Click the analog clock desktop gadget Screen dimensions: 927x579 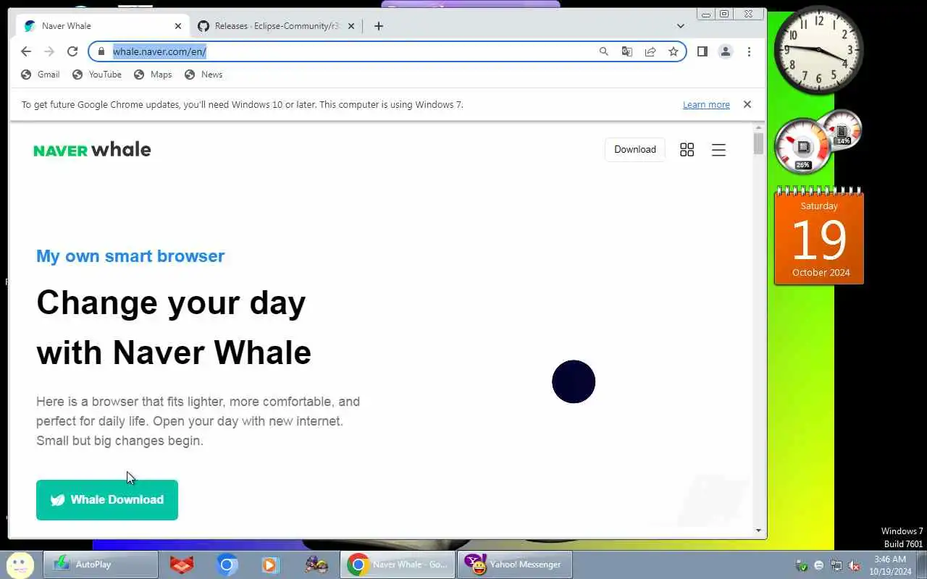pyautogui.click(x=819, y=50)
